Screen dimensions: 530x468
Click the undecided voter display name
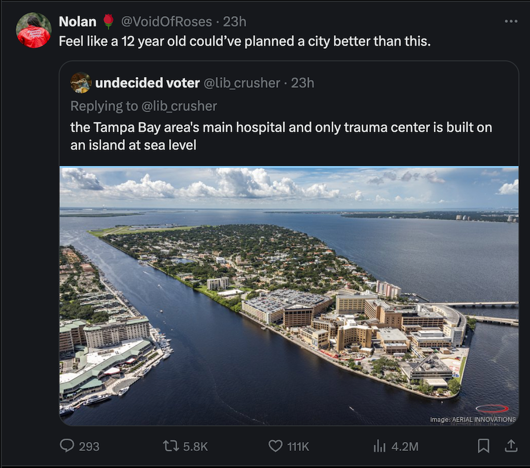coord(147,83)
